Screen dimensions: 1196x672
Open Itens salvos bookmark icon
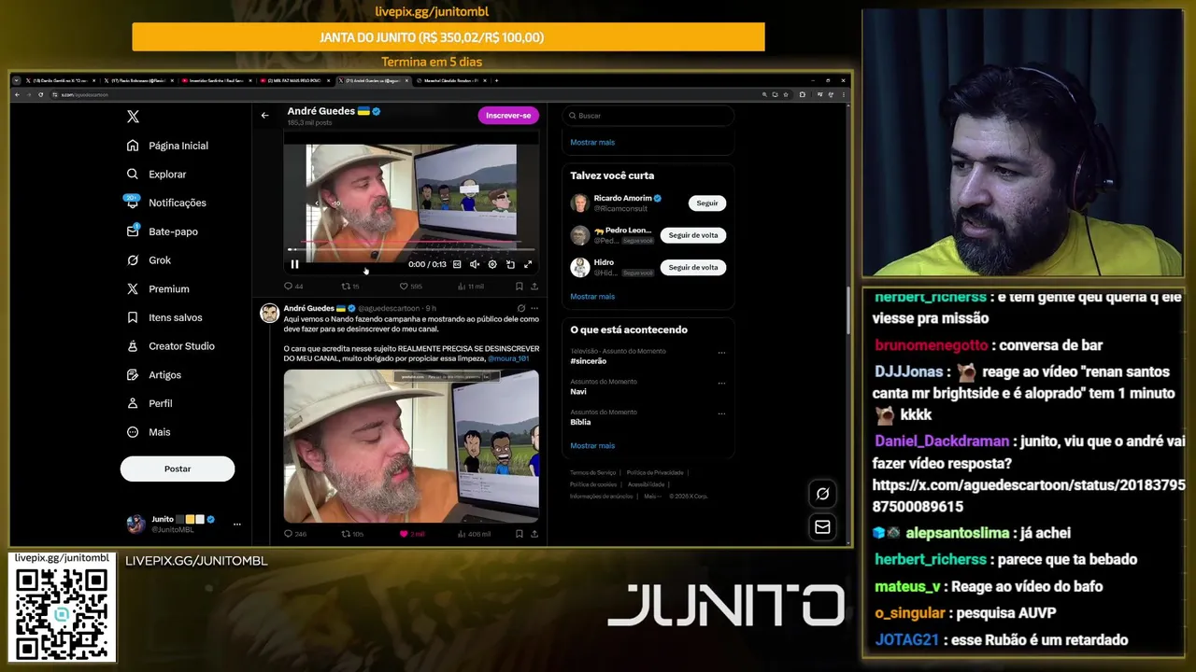pyautogui.click(x=133, y=317)
